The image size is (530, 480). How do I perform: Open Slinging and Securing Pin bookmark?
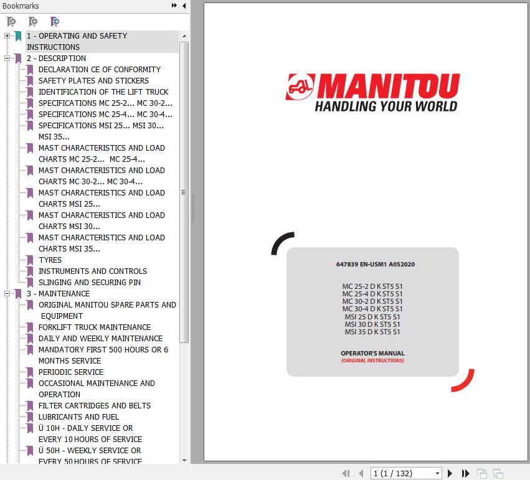90,282
